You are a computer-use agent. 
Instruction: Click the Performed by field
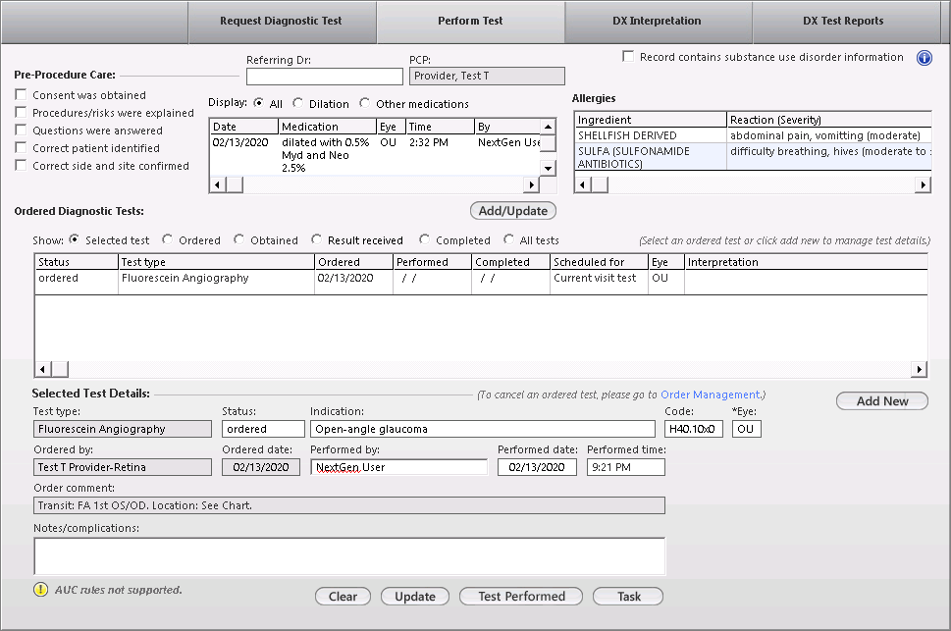[399, 467]
